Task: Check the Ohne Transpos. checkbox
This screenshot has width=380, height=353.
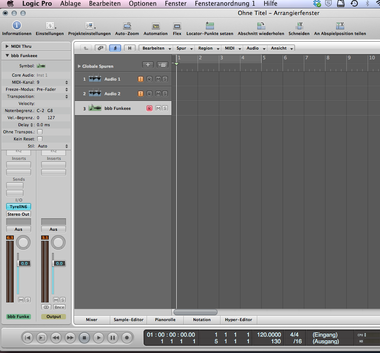Action: pos(40,132)
